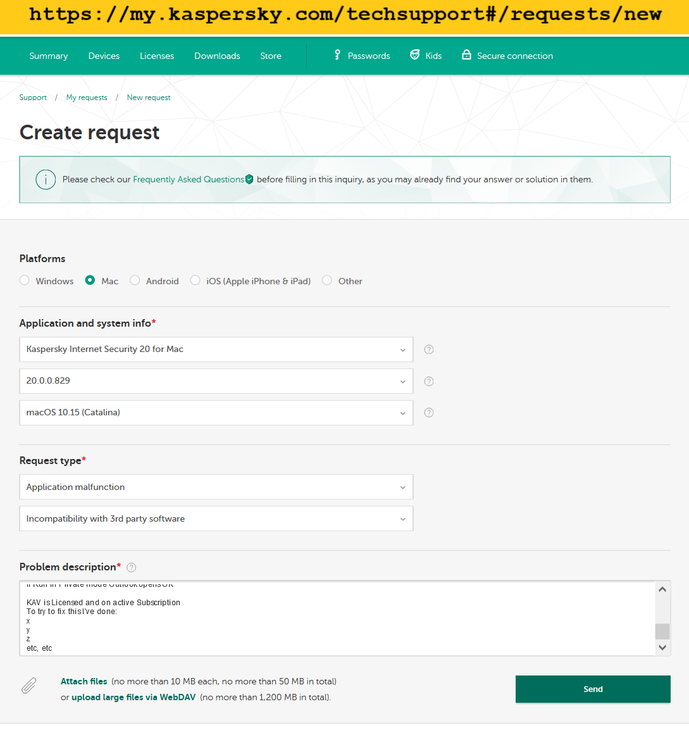Click the Secure connection lock icon
689x735 pixels.
tap(466, 55)
